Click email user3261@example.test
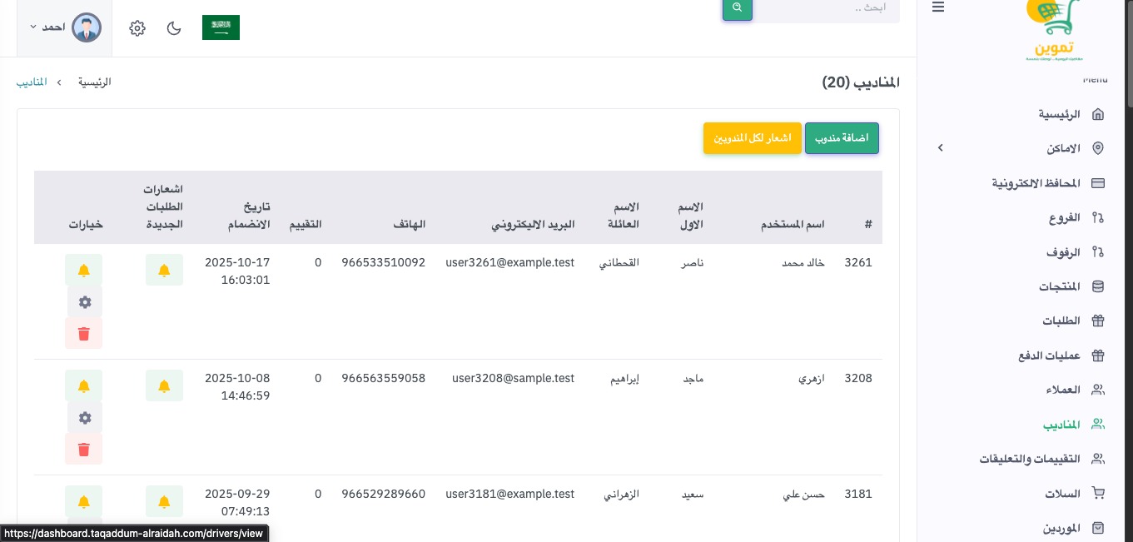Image resolution: width=1133 pixels, height=542 pixels. [x=510, y=262]
